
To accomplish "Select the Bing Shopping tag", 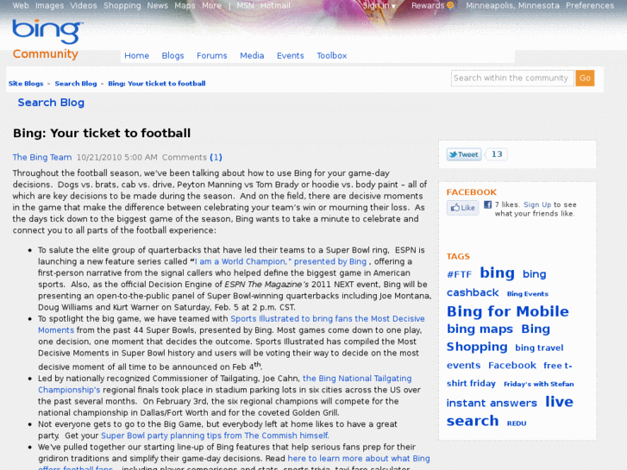I will tap(477, 347).
